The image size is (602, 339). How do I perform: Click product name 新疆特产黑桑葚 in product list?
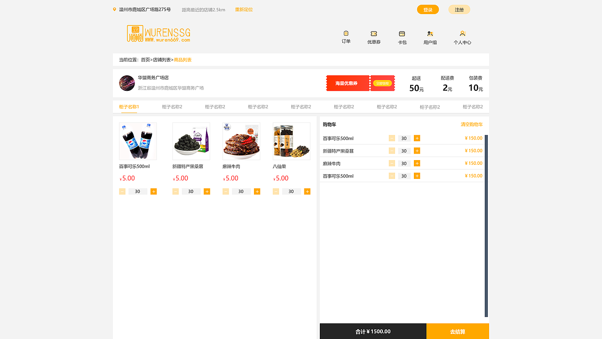click(188, 167)
